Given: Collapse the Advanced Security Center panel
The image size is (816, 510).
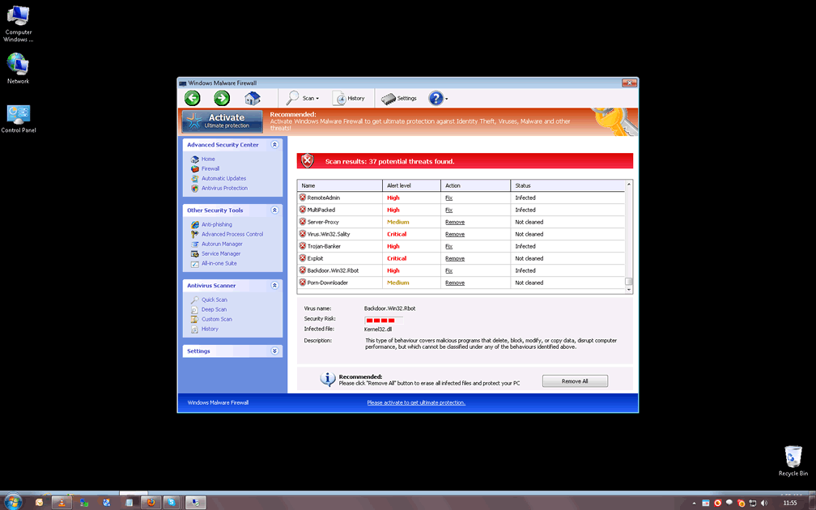Looking at the screenshot, I should [275, 145].
